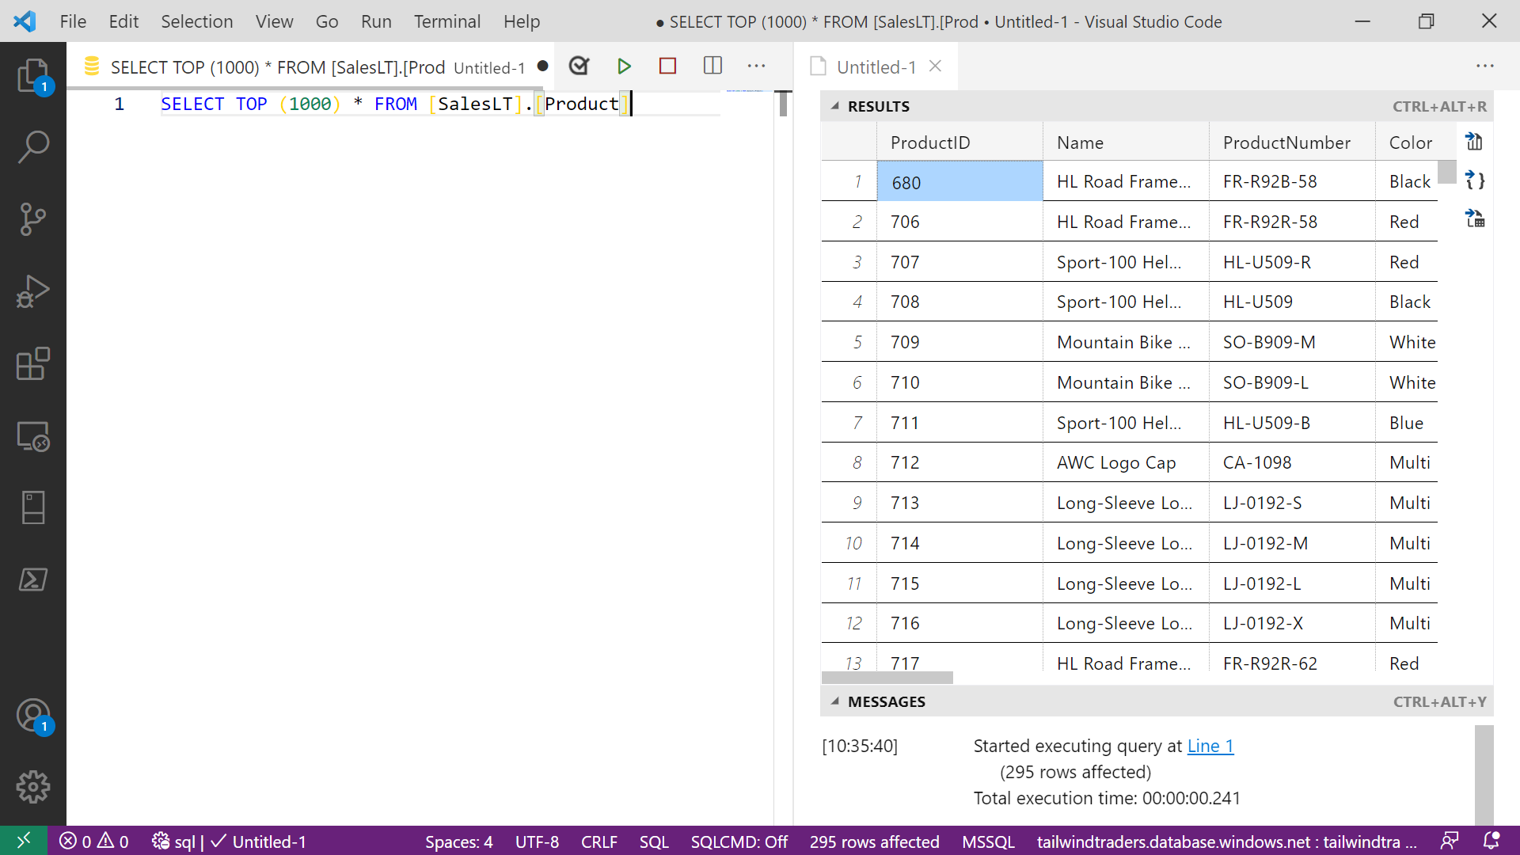Click the results grid horizontal scrollbar
This screenshot has height=855, width=1520.
point(887,678)
